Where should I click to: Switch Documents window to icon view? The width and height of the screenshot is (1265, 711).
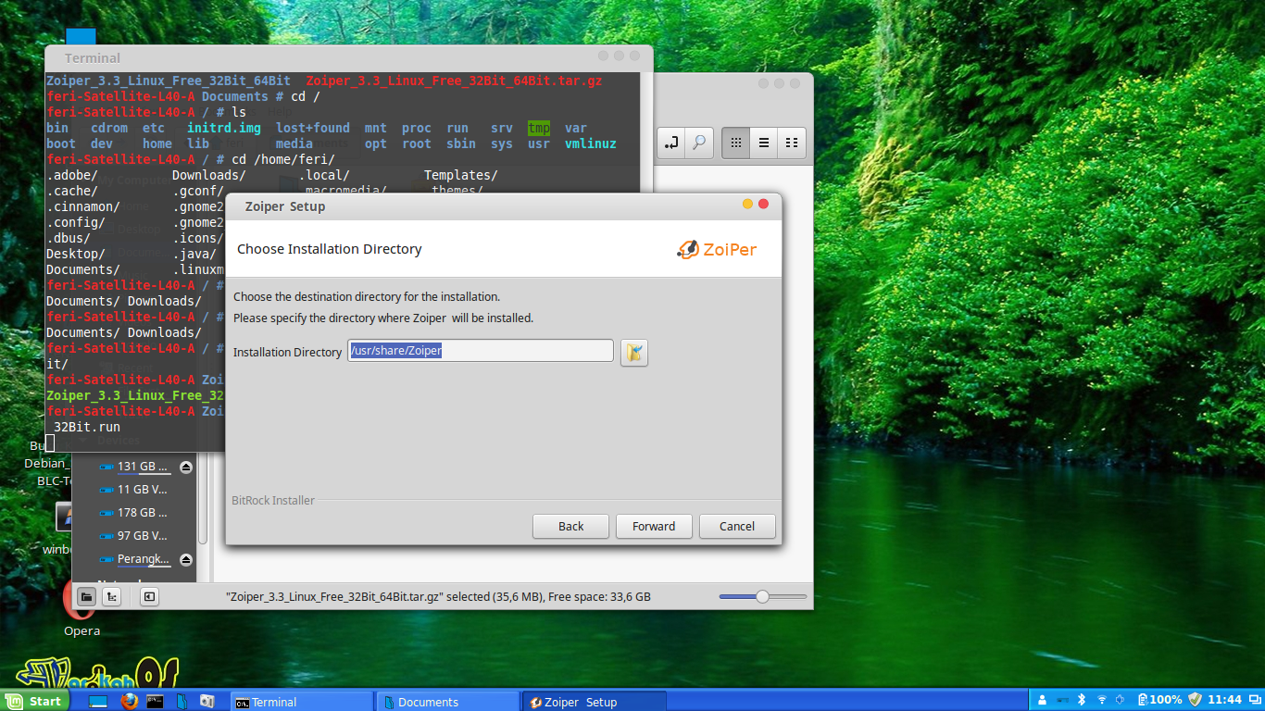736,143
